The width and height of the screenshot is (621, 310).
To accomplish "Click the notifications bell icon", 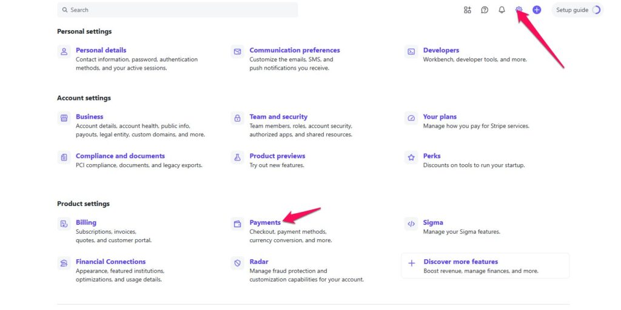I will [502, 10].
